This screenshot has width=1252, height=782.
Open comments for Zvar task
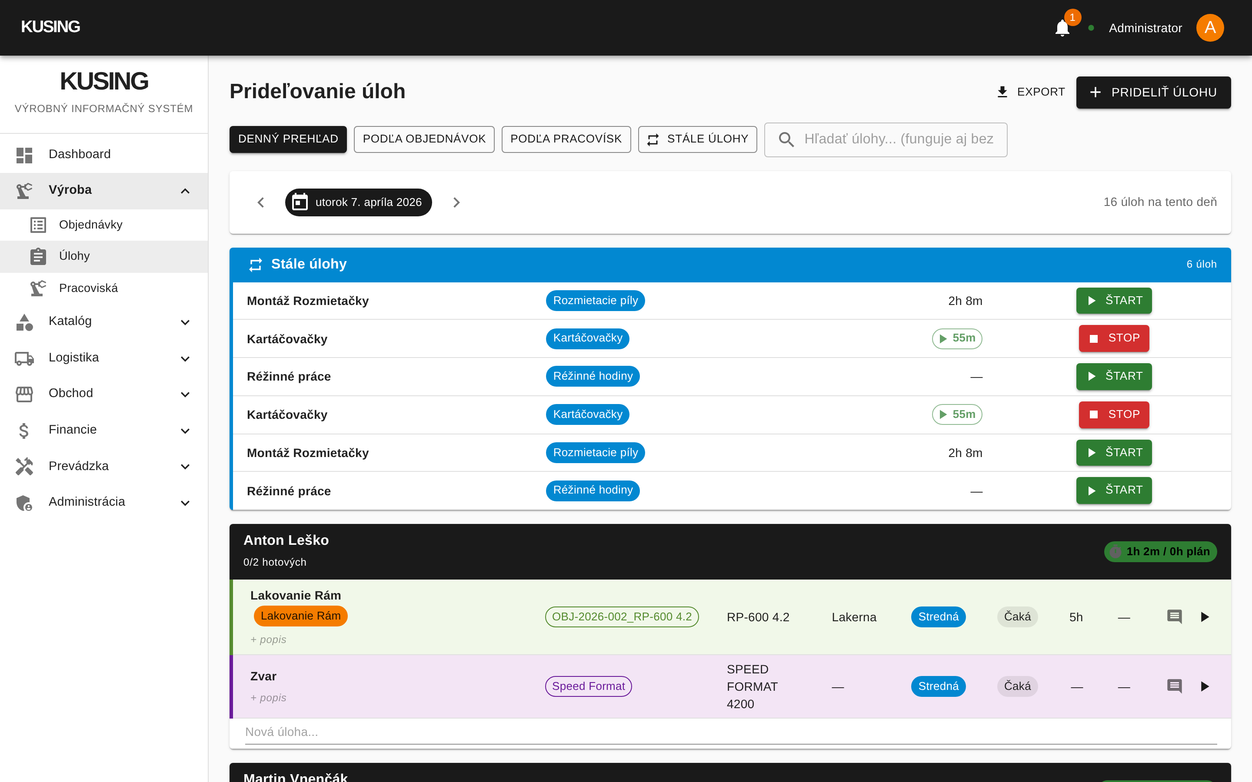tap(1174, 686)
